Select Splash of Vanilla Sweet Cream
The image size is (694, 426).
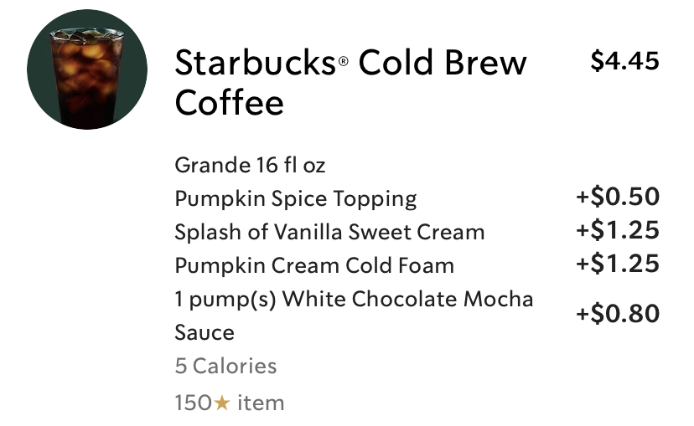coord(329,232)
